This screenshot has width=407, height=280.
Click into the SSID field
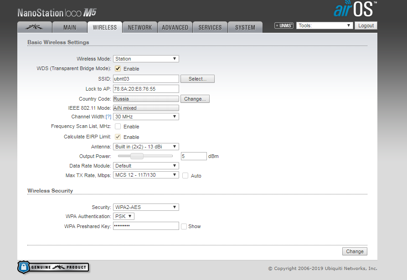[x=146, y=79]
